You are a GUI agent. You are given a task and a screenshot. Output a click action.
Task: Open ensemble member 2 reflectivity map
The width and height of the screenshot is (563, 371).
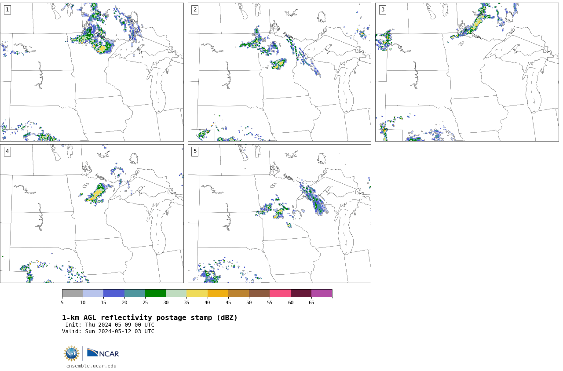[279, 72]
